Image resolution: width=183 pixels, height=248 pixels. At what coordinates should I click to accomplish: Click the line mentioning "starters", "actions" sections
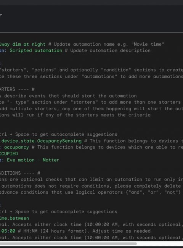point(91,70)
